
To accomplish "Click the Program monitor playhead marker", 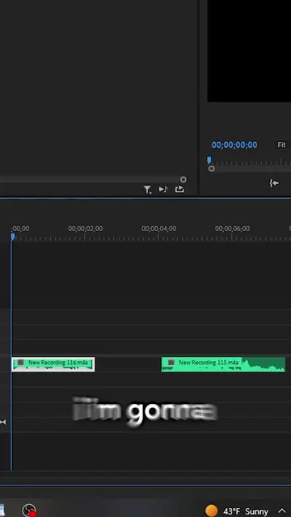I will click(209, 160).
